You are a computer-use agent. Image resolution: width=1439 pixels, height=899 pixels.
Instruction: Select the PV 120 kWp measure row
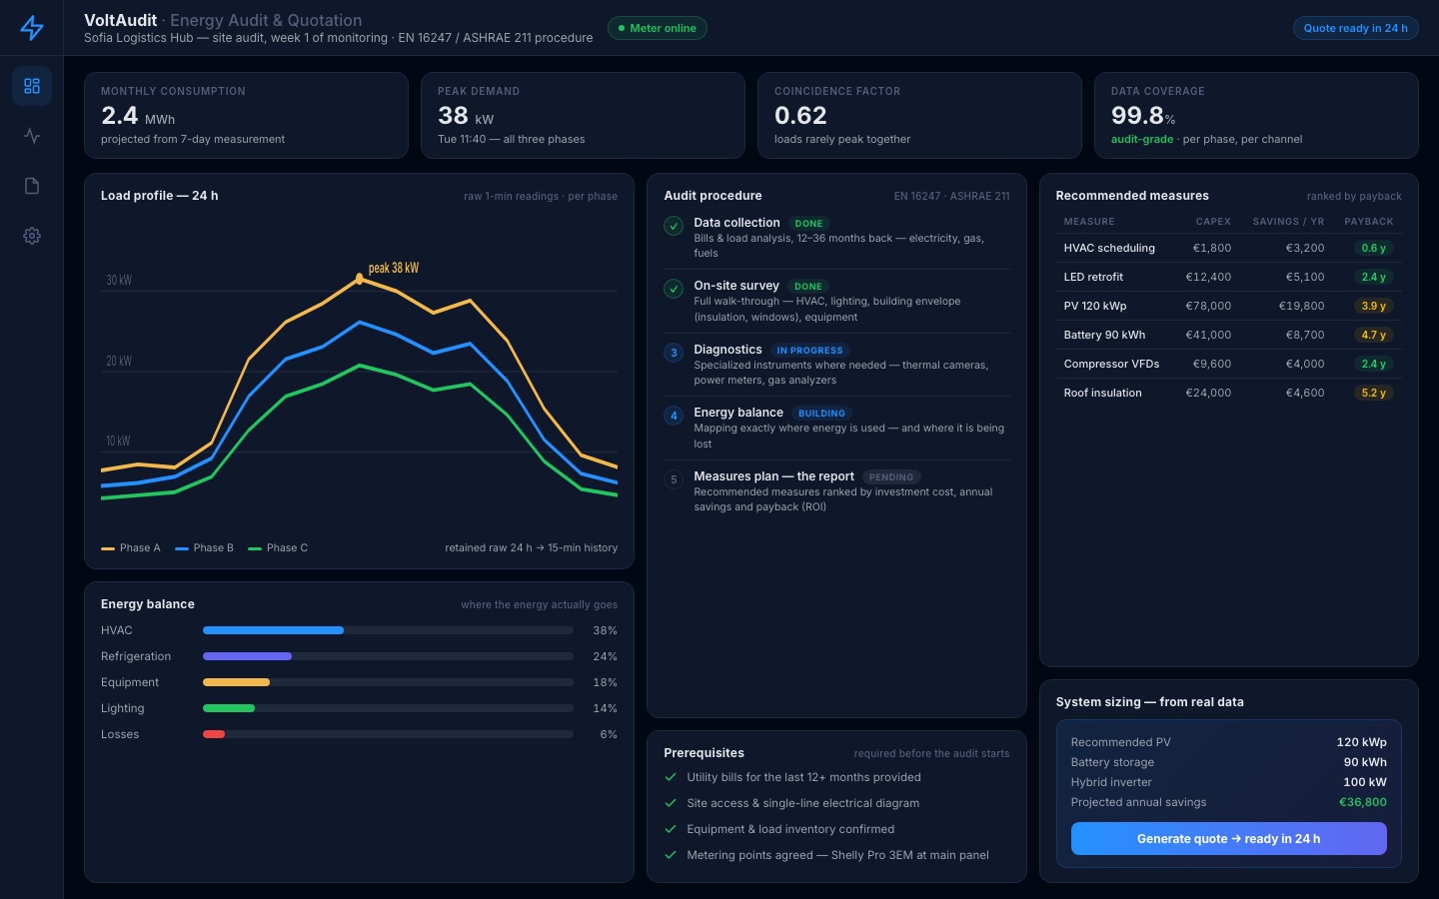coord(1228,306)
